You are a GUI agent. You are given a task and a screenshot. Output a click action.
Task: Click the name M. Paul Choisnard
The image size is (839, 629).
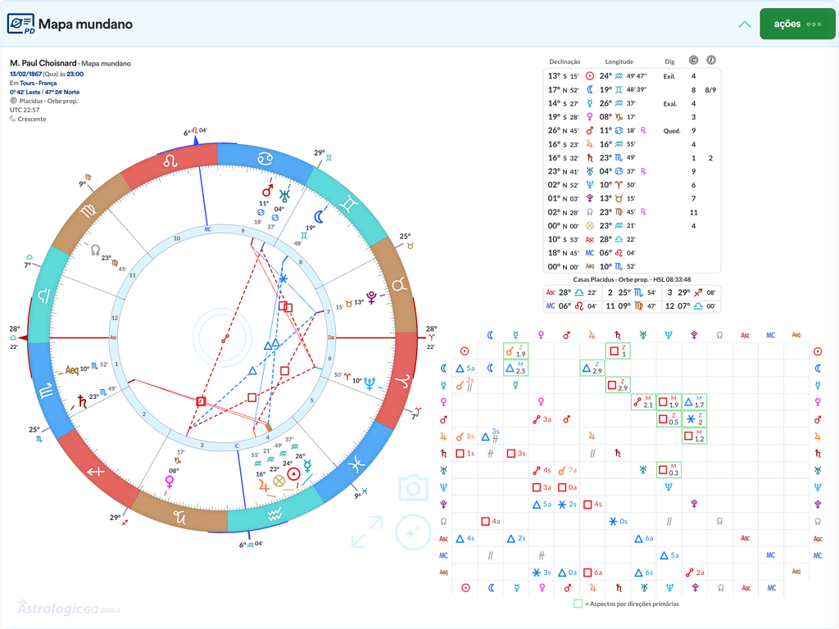pyautogui.click(x=43, y=63)
